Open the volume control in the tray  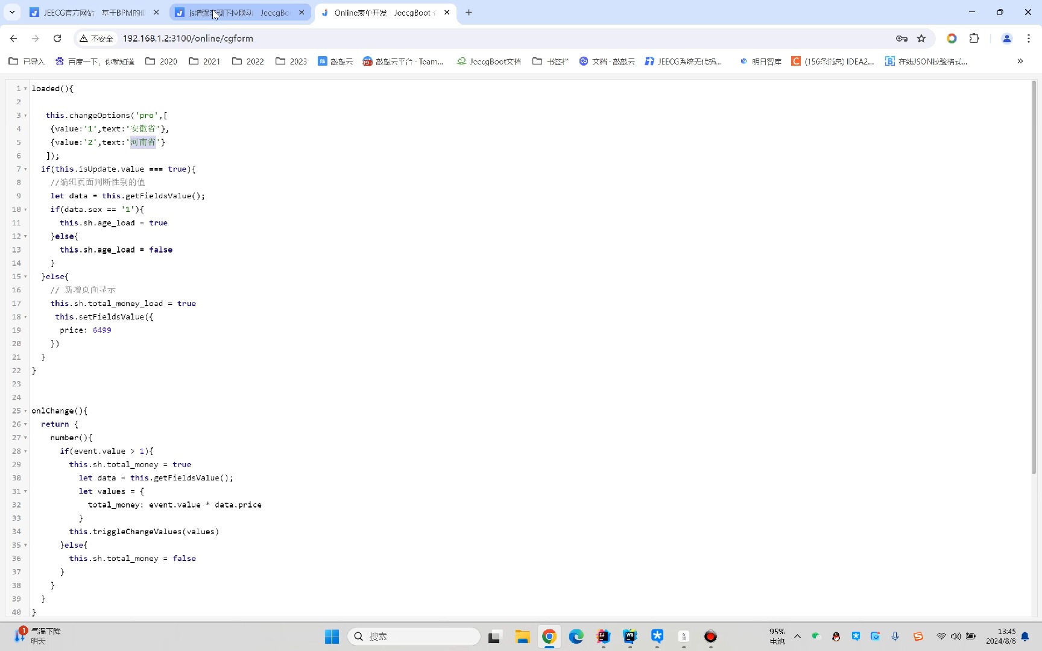coord(956,637)
